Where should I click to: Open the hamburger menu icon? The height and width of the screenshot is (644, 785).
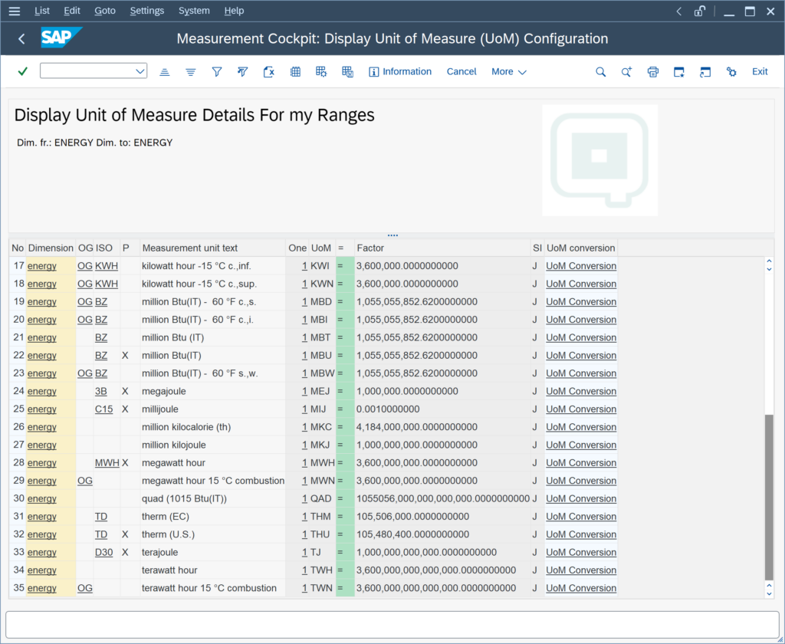pos(15,11)
